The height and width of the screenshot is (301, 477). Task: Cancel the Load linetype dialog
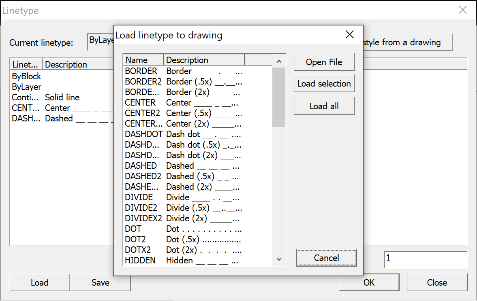coord(326,258)
